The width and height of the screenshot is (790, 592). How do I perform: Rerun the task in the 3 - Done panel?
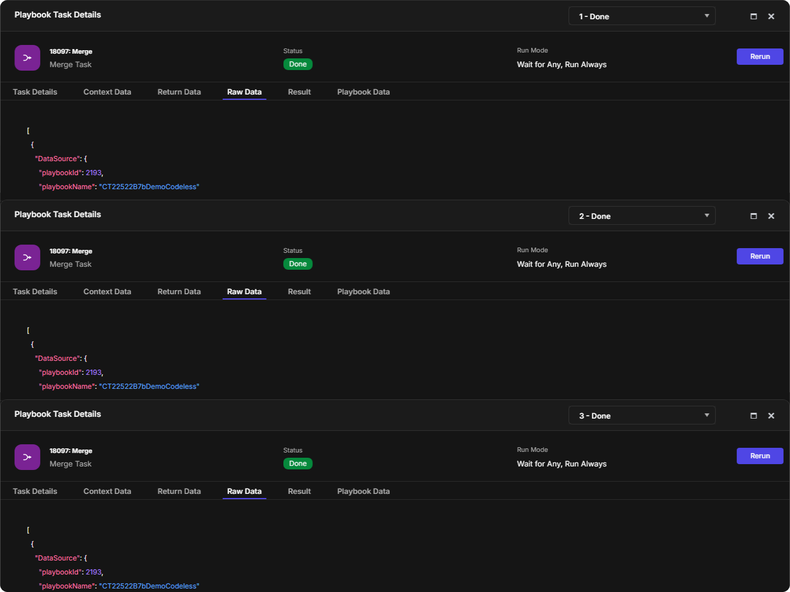[760, 456]
